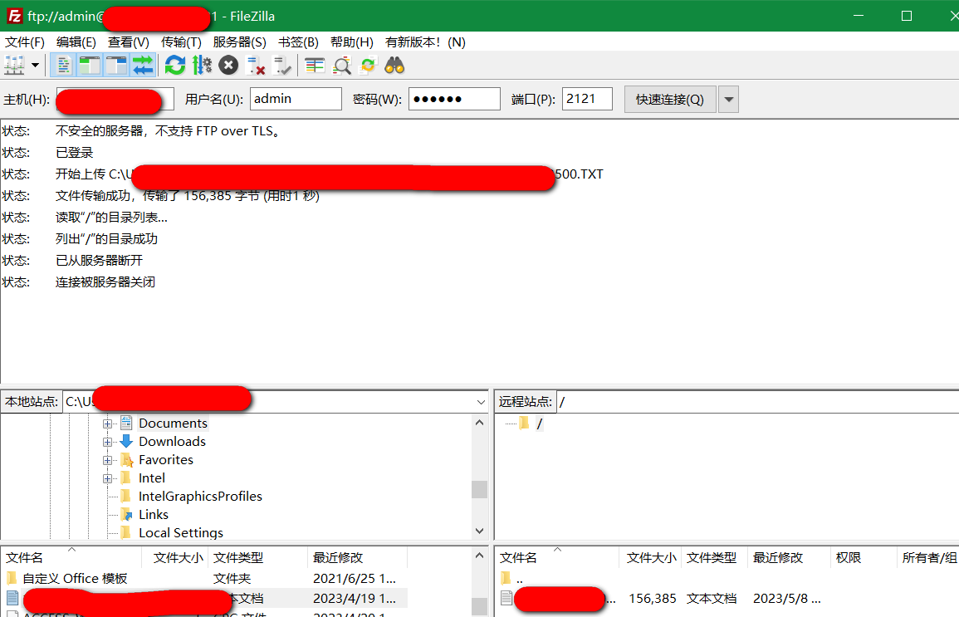Open the 书签(B) menu
Viewport: 959px width, 617px height.
[x=298, y=42]
